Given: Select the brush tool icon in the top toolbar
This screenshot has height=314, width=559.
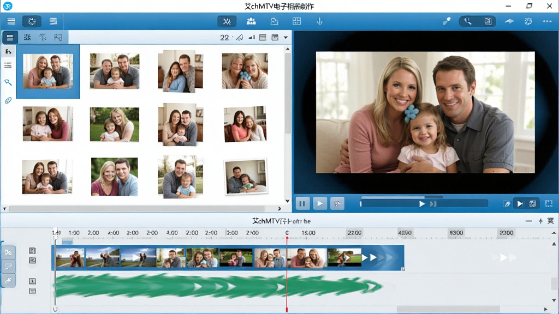Looking at the screenshot, I should point(447,21).
